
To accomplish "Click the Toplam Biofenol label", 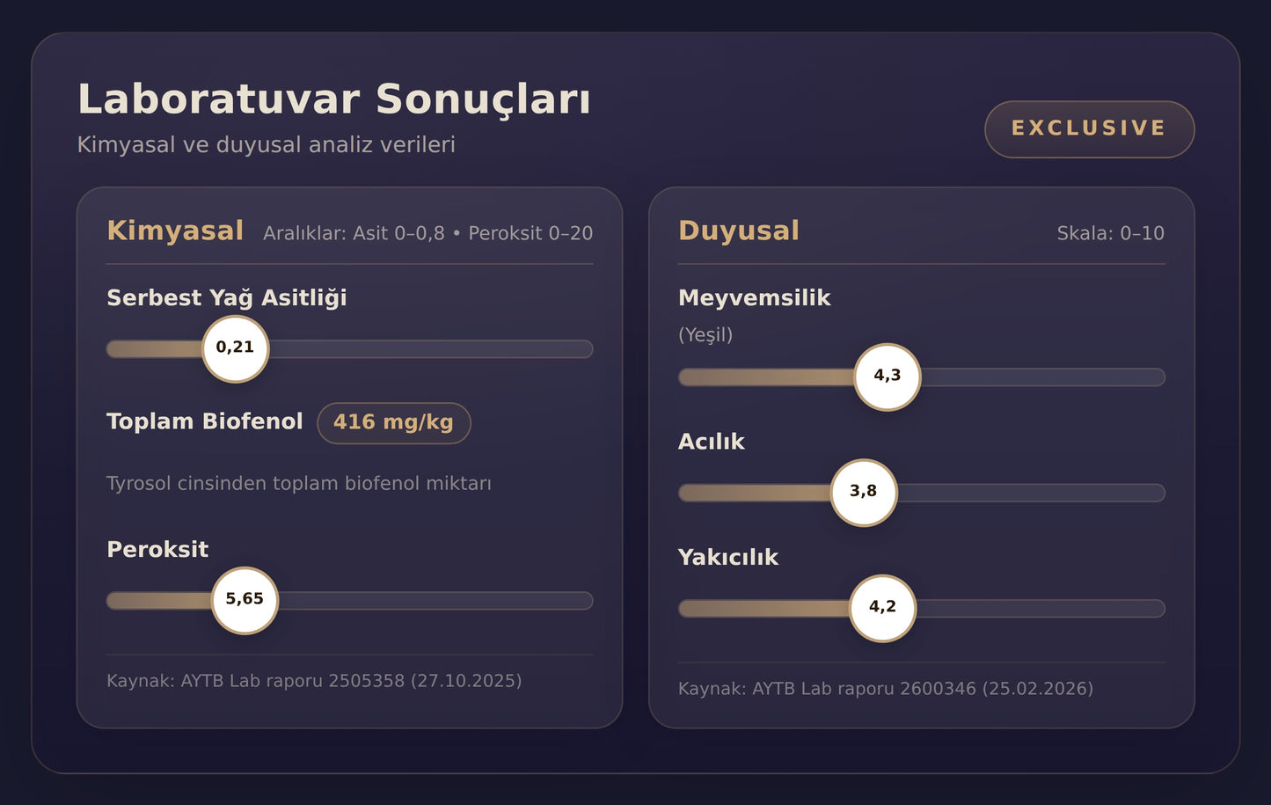I will pyautogui.click(x=204, y=421).
